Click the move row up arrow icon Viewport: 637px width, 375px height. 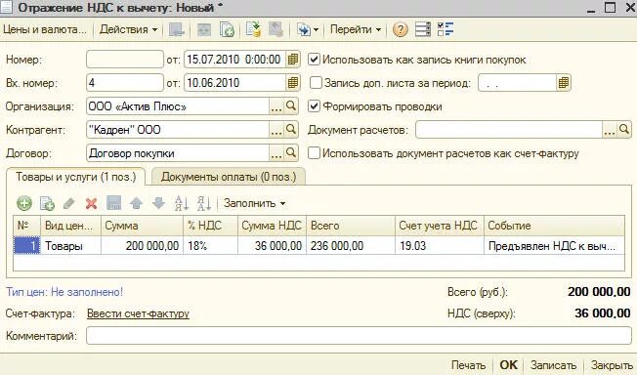click(x=136, y=203)
